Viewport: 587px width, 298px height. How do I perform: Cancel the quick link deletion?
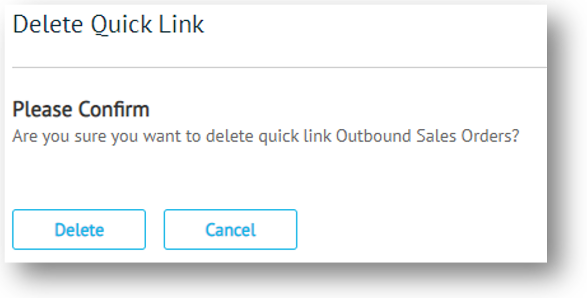coord(230,230)
